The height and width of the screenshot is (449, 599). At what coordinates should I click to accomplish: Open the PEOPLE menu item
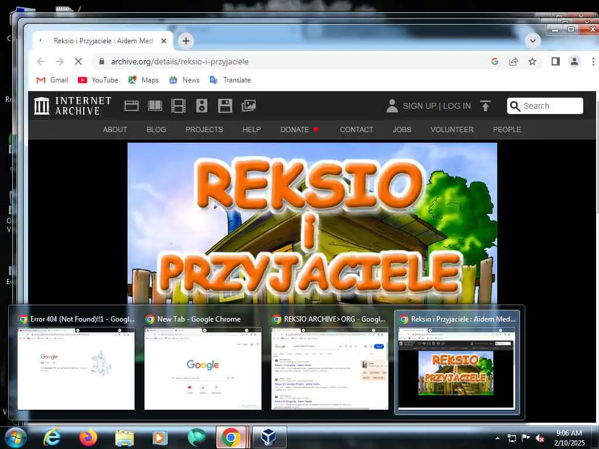click(507, 130)
